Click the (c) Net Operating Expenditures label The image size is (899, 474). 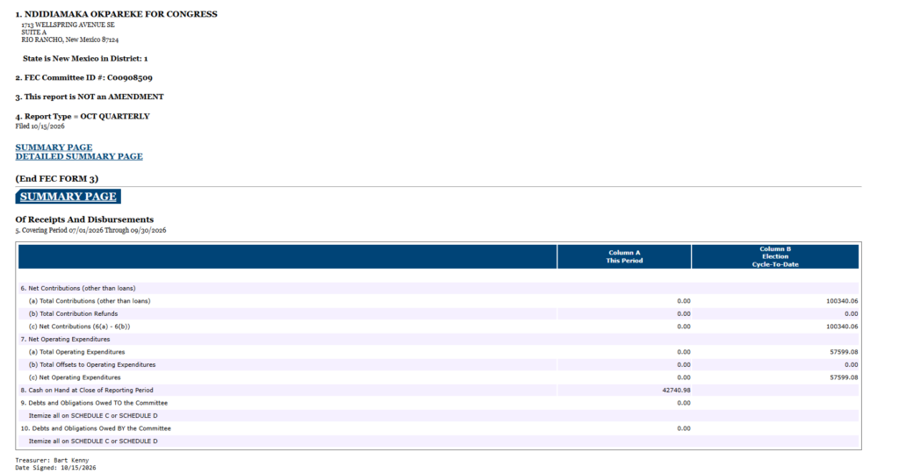pos(75,377)
